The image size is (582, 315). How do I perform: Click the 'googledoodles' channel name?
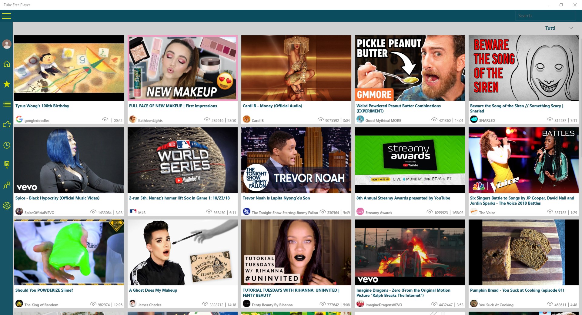click(x=37, y=121)
